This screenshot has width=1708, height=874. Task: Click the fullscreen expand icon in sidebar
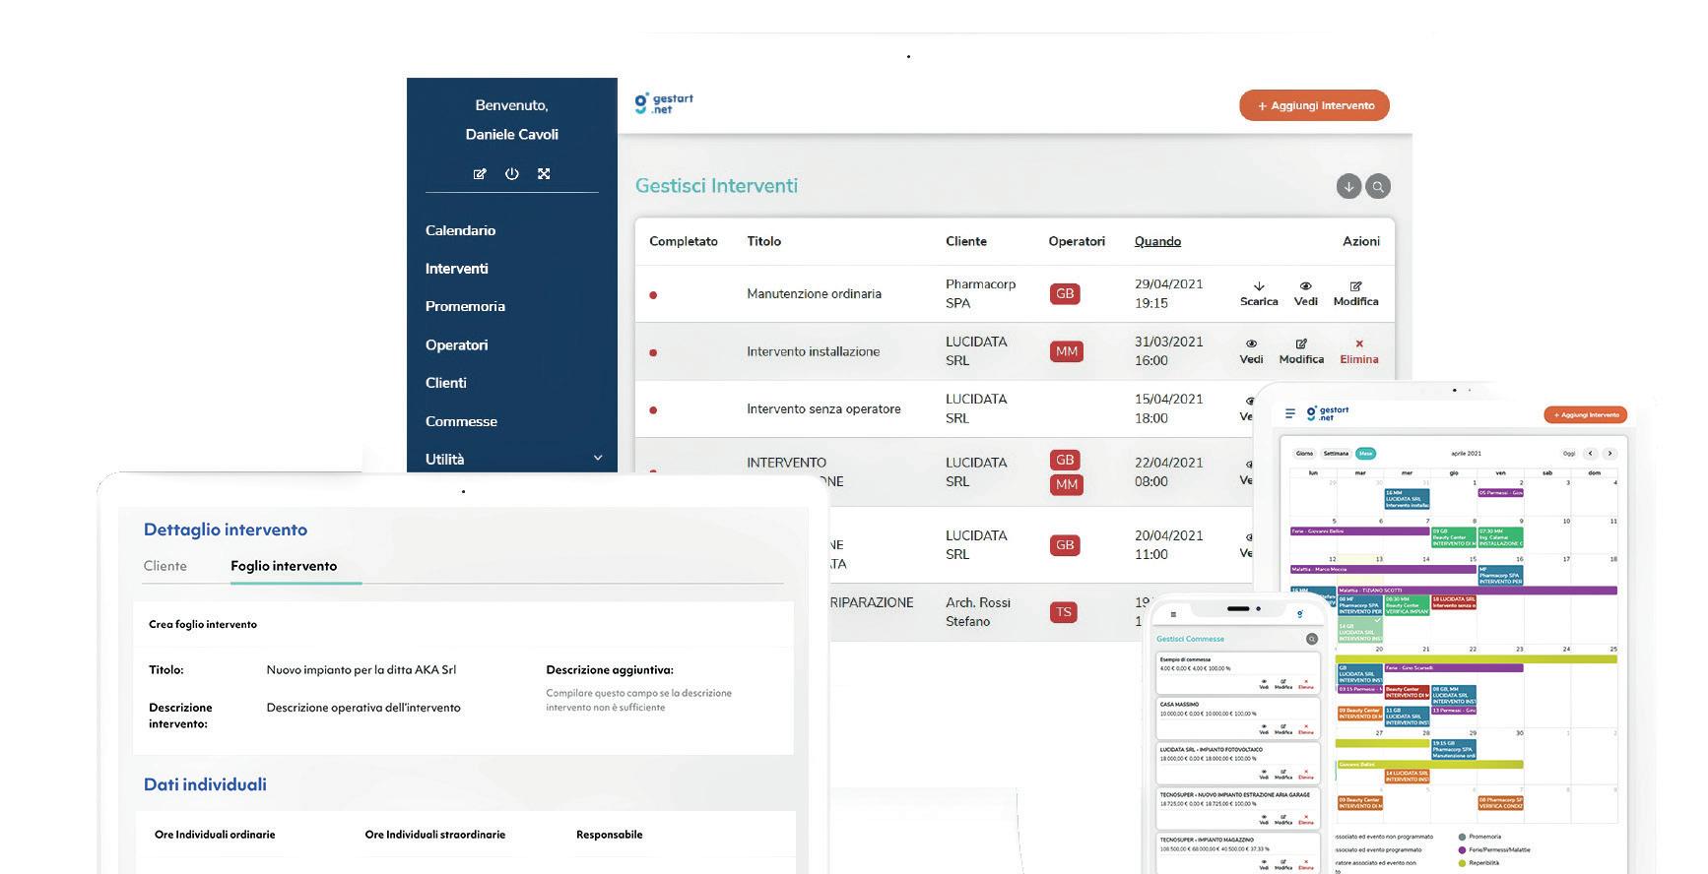(x=544, y=173)
